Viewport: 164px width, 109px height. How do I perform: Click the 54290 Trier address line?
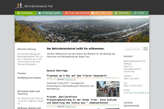(129, 72)
